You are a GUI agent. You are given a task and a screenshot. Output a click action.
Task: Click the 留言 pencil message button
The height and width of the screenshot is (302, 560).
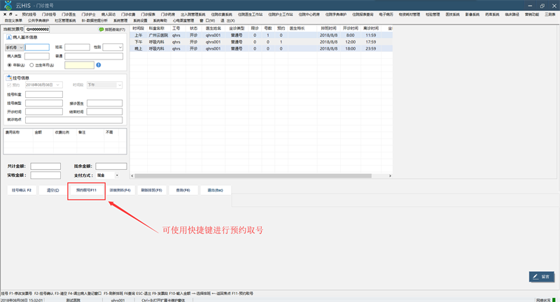click(x=542, y=277)
